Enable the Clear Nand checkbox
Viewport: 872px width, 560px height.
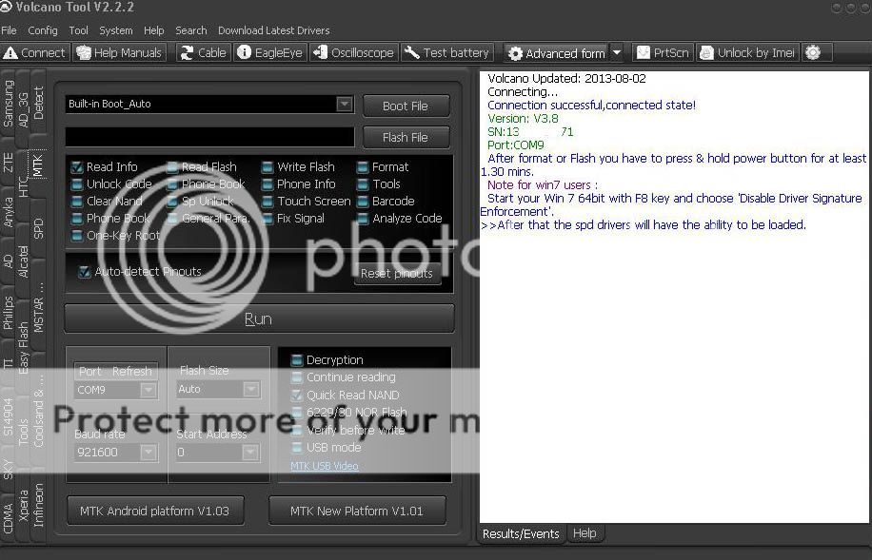click(x=77, y=202)
